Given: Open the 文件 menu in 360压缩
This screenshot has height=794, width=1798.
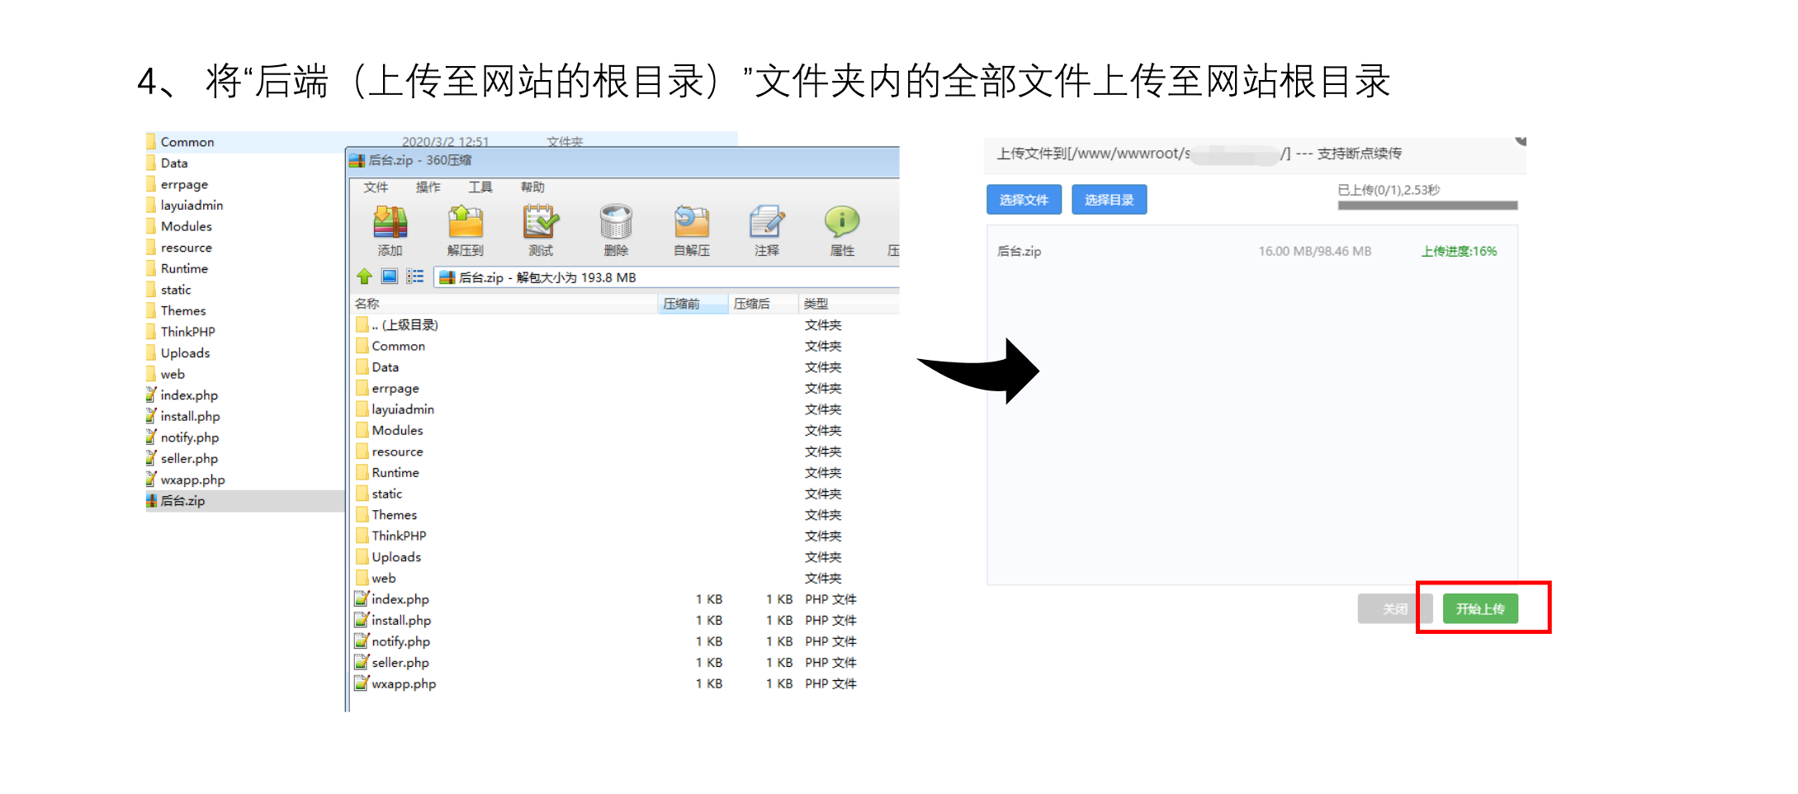Looking at the screenshot, I should point(376,187).
